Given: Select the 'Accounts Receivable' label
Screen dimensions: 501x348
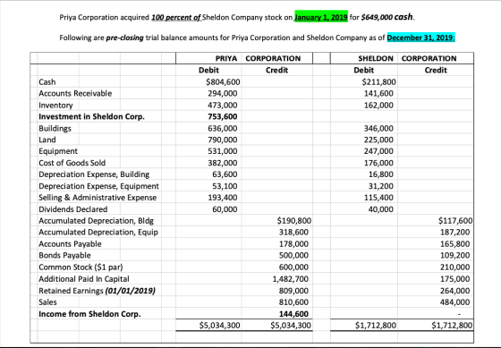Looking at the screenshot, I should tap(75, 94).
